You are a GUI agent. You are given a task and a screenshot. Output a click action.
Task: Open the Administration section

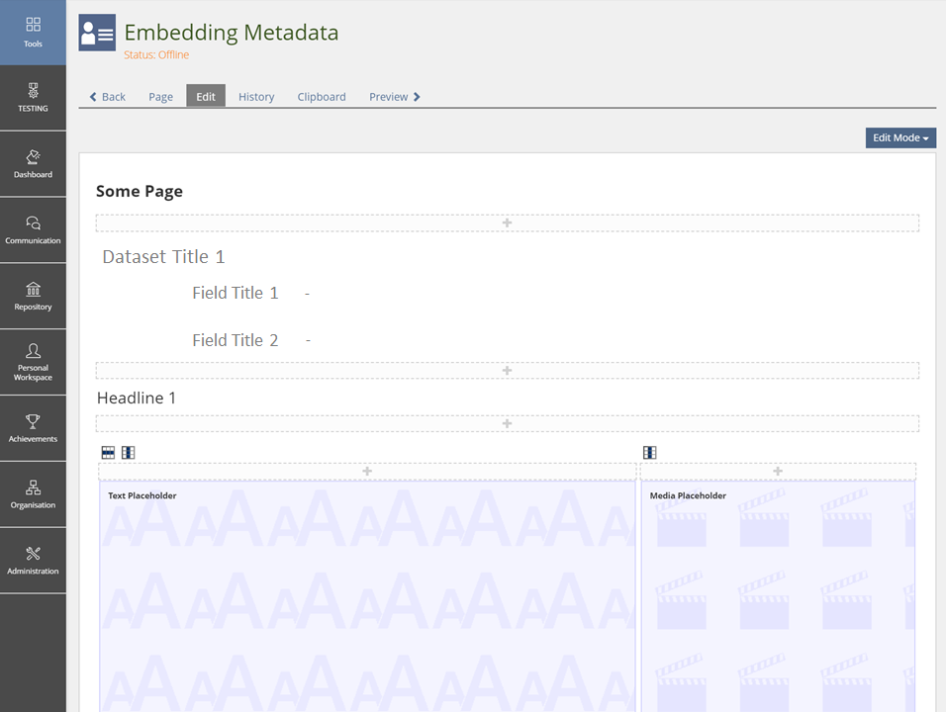tap(33, 561)
